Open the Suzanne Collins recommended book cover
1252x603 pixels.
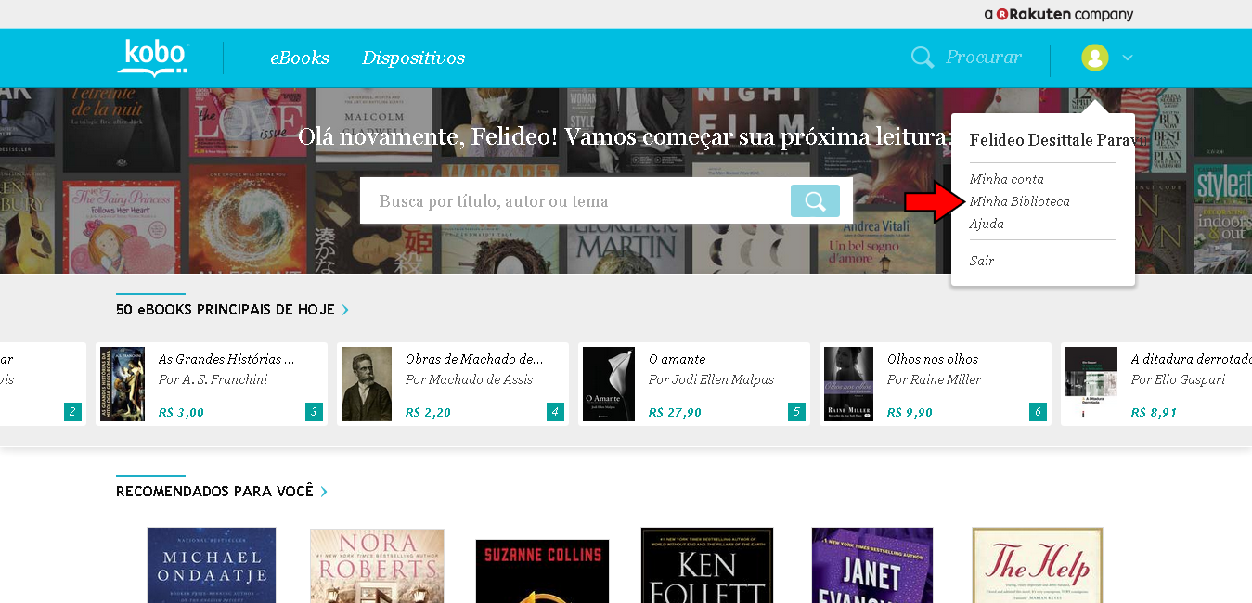point(542,571)
